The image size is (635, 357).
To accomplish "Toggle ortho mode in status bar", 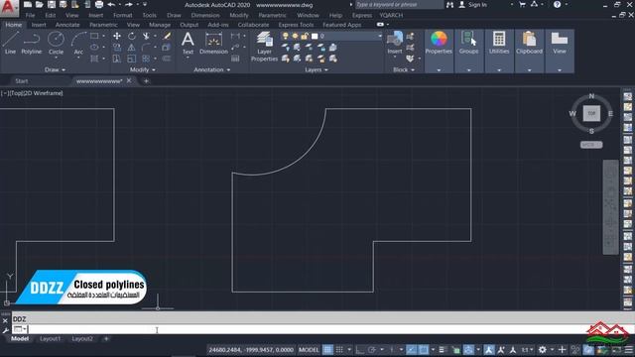I will [359, 350].
